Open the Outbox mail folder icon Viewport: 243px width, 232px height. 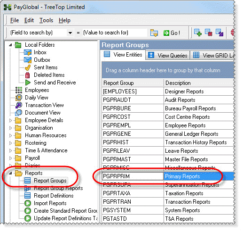[x=28, y=60]
